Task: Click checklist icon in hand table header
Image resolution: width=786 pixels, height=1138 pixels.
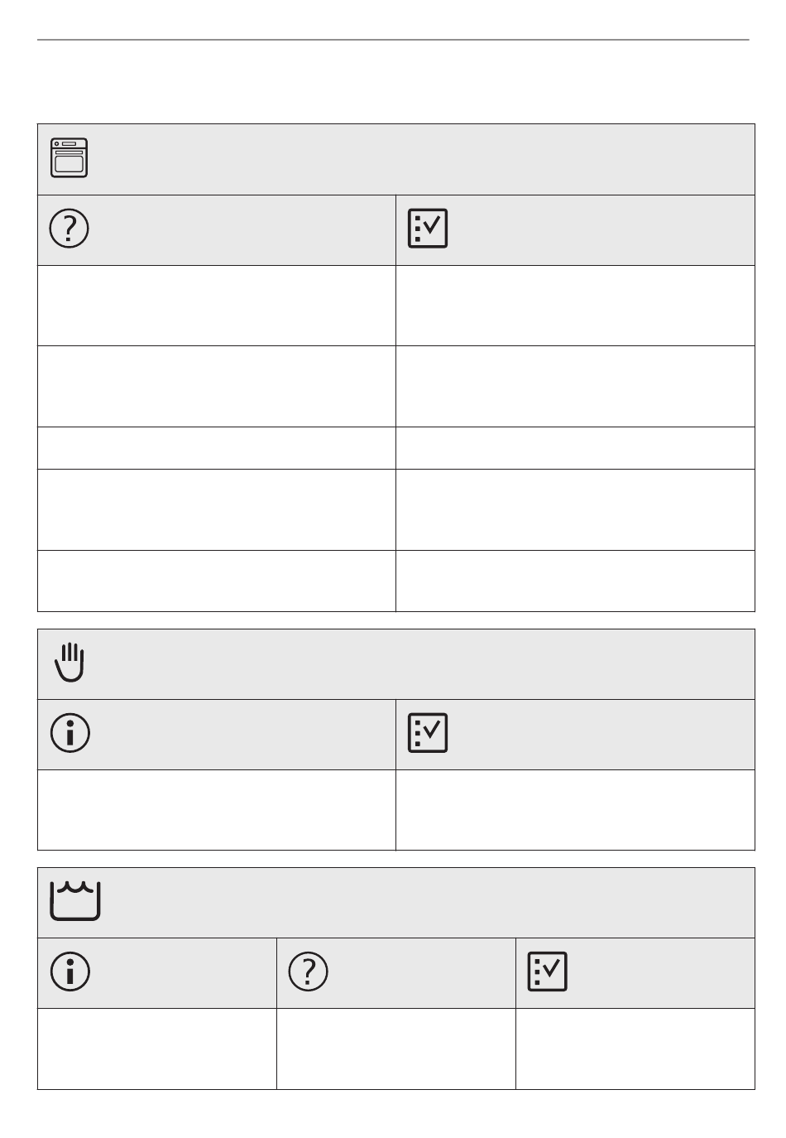Action: tap(428, 733)
